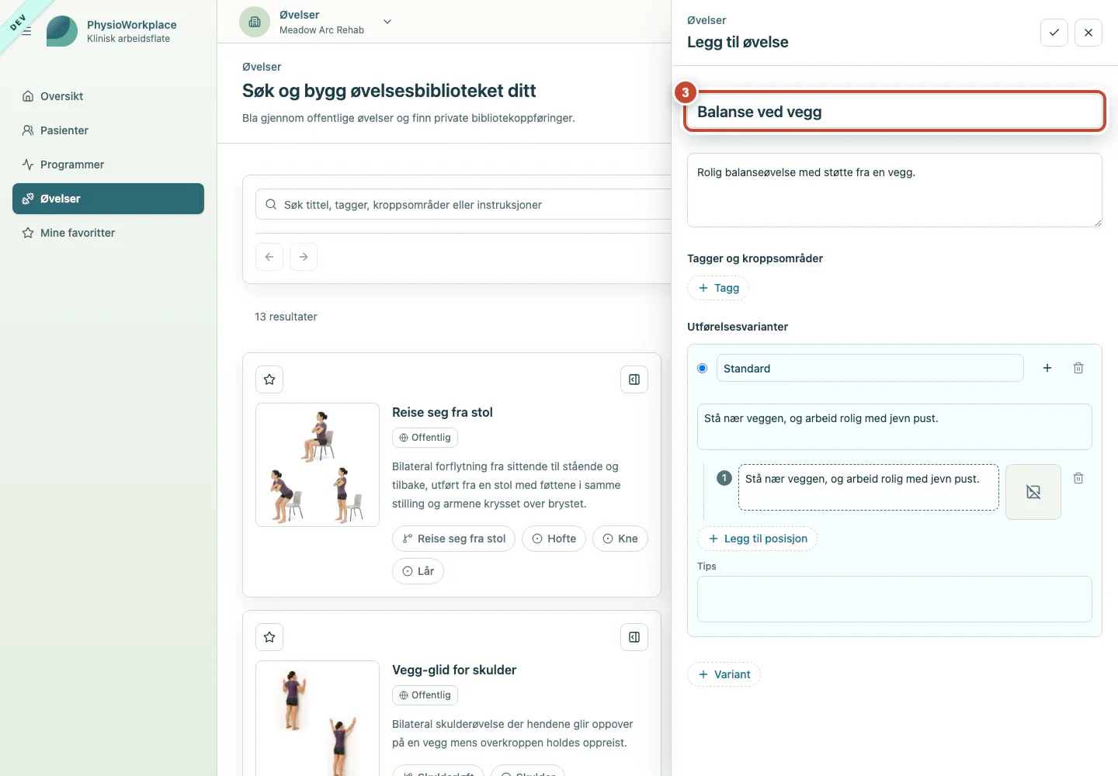Toggle the sidebar hamburger menu

click(x=26, y=32)
